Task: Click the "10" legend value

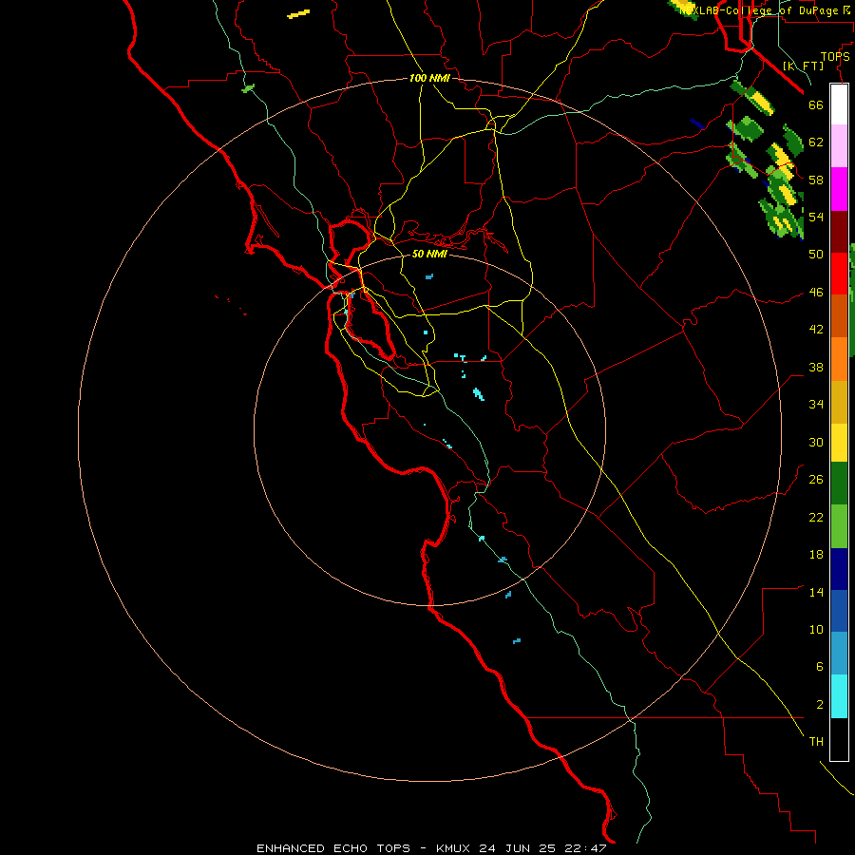Action: [816, 629]
